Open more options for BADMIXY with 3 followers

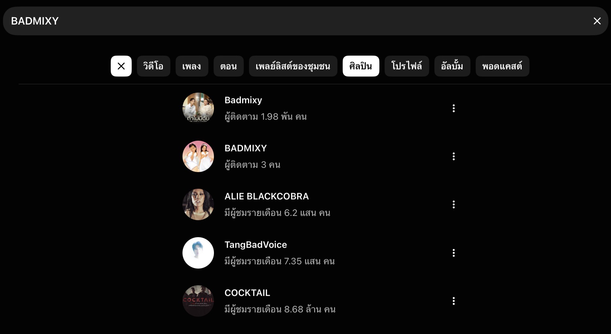tap(454, 156)
